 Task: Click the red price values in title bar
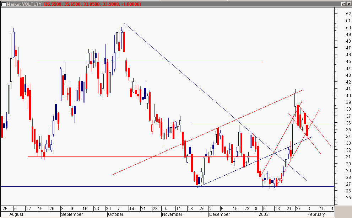point(92,4)
